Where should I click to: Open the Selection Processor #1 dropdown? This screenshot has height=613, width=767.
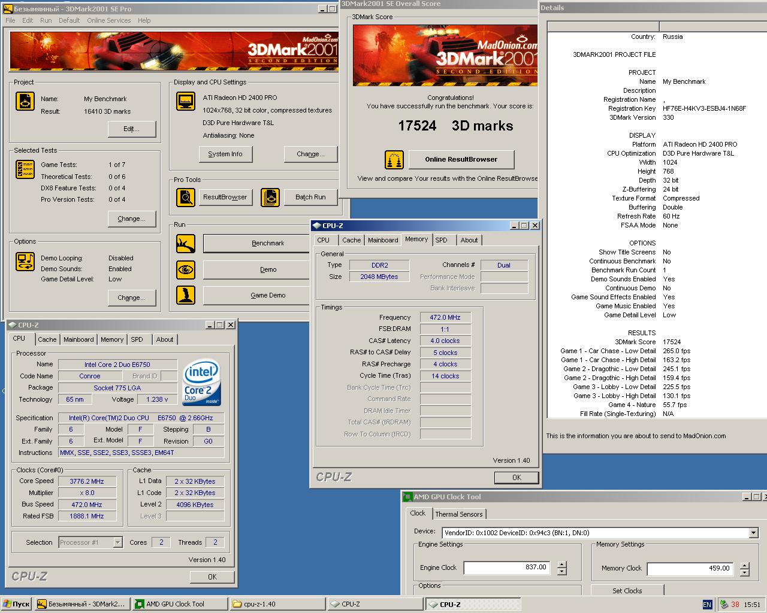point(117,542)
